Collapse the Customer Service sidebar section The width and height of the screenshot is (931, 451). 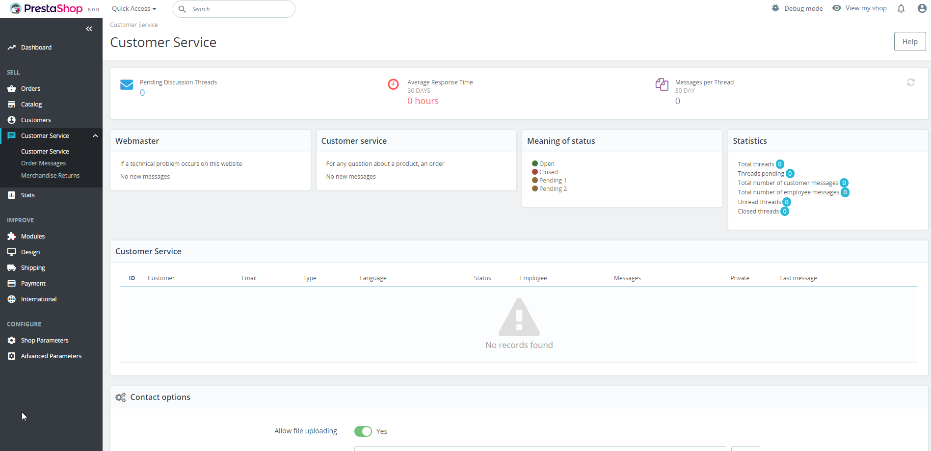tap(95, 136)
